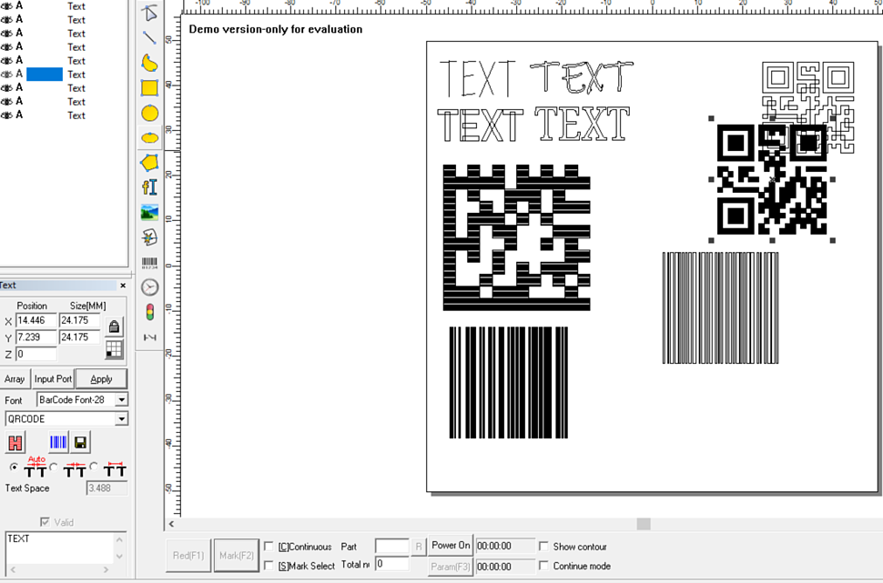Enable the [S]Mark Select checkbox
This screenshot has width=883, height=583.
[x=269, y=565]
